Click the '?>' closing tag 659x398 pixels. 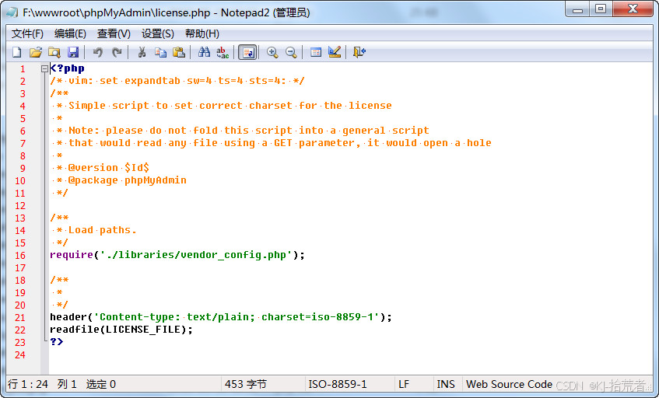pos(56,342)
